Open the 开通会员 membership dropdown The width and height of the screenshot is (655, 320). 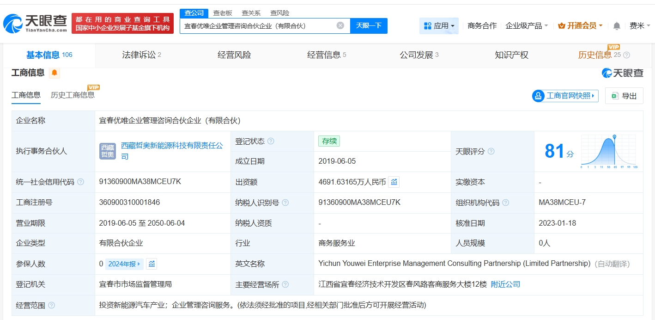pyautogui.click(x=580, y=26)
